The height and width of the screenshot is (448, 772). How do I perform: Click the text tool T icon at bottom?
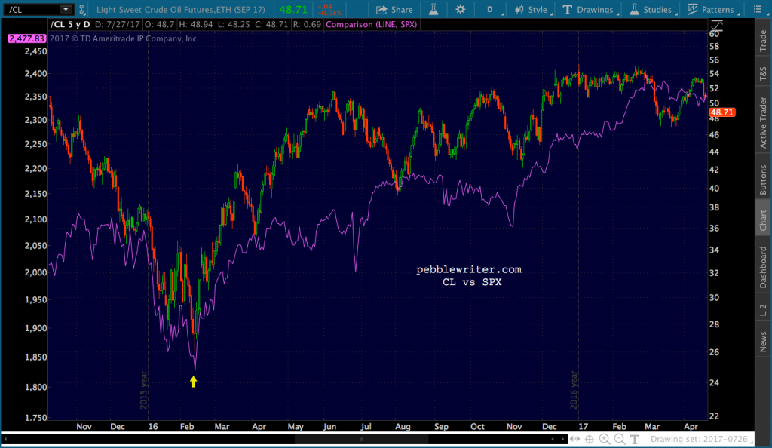[x=635, y=439]
